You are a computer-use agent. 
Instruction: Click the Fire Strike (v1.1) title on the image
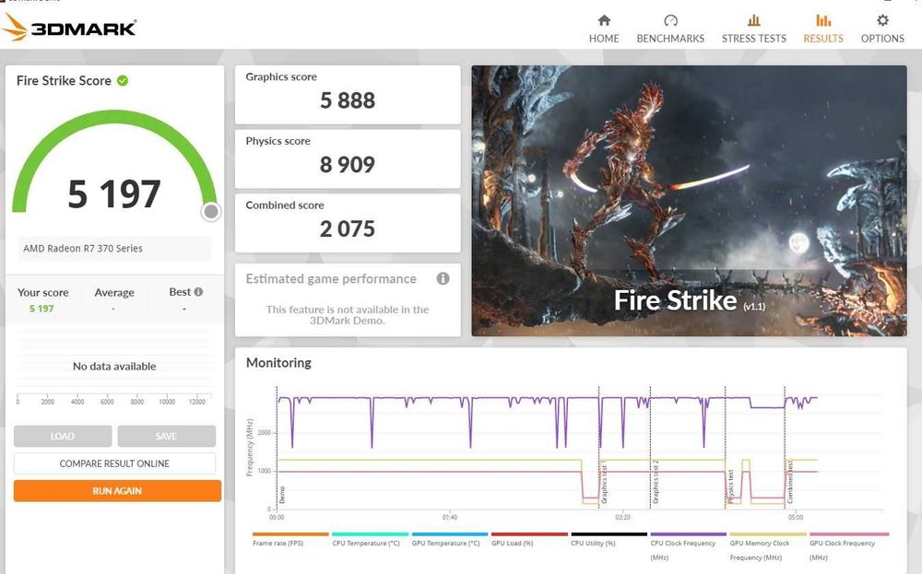tap(690, 300)
